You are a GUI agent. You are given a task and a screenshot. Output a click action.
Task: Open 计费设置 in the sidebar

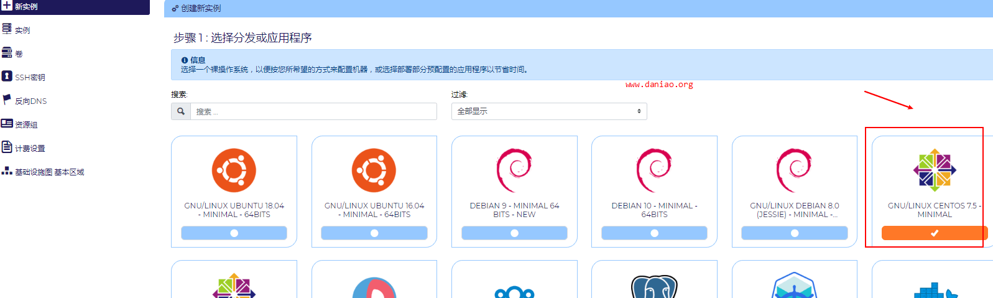click(30, 148)
